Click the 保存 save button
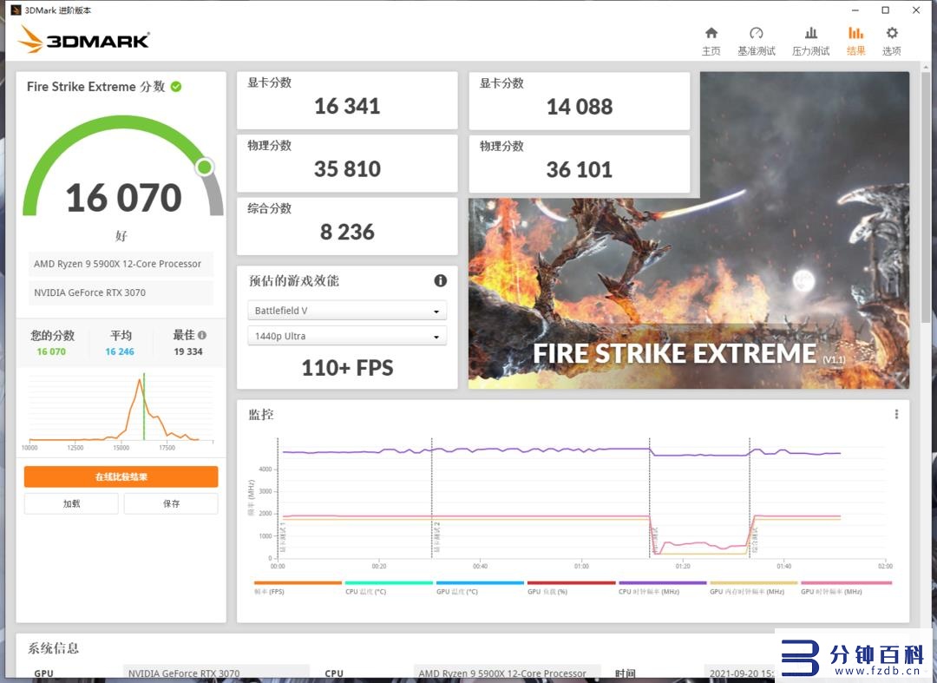Screen dimensions: 937x683 [x=171, y=503]
